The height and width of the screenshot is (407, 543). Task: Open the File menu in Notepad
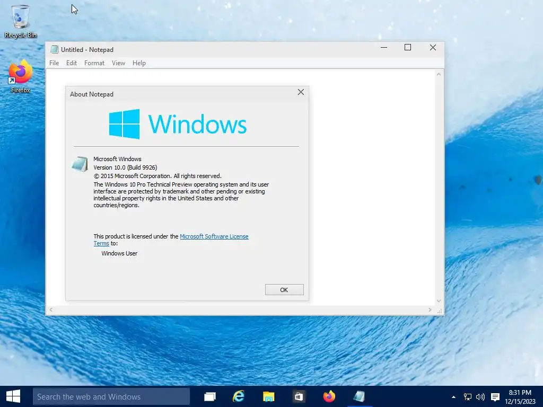[54, 63]
